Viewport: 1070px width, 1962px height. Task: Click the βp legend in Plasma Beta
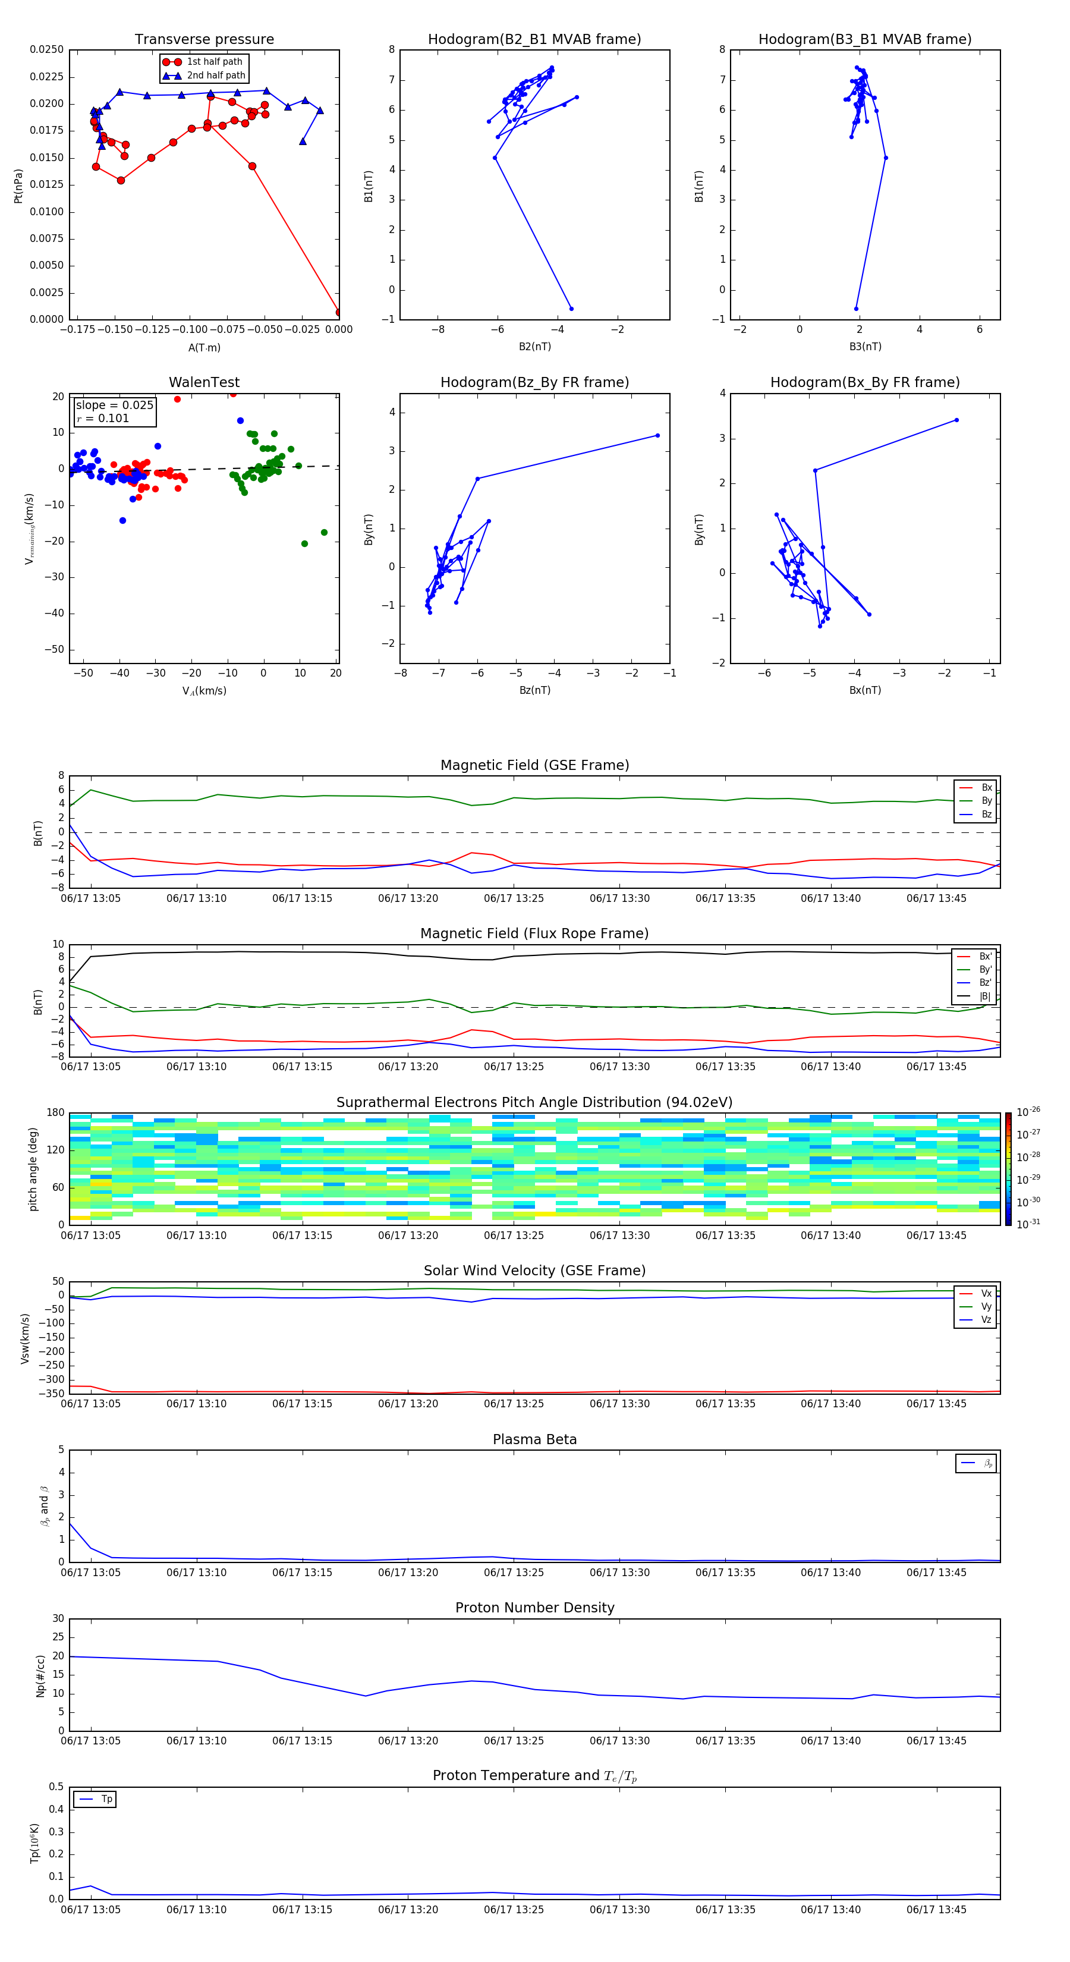pos(976,1463)
